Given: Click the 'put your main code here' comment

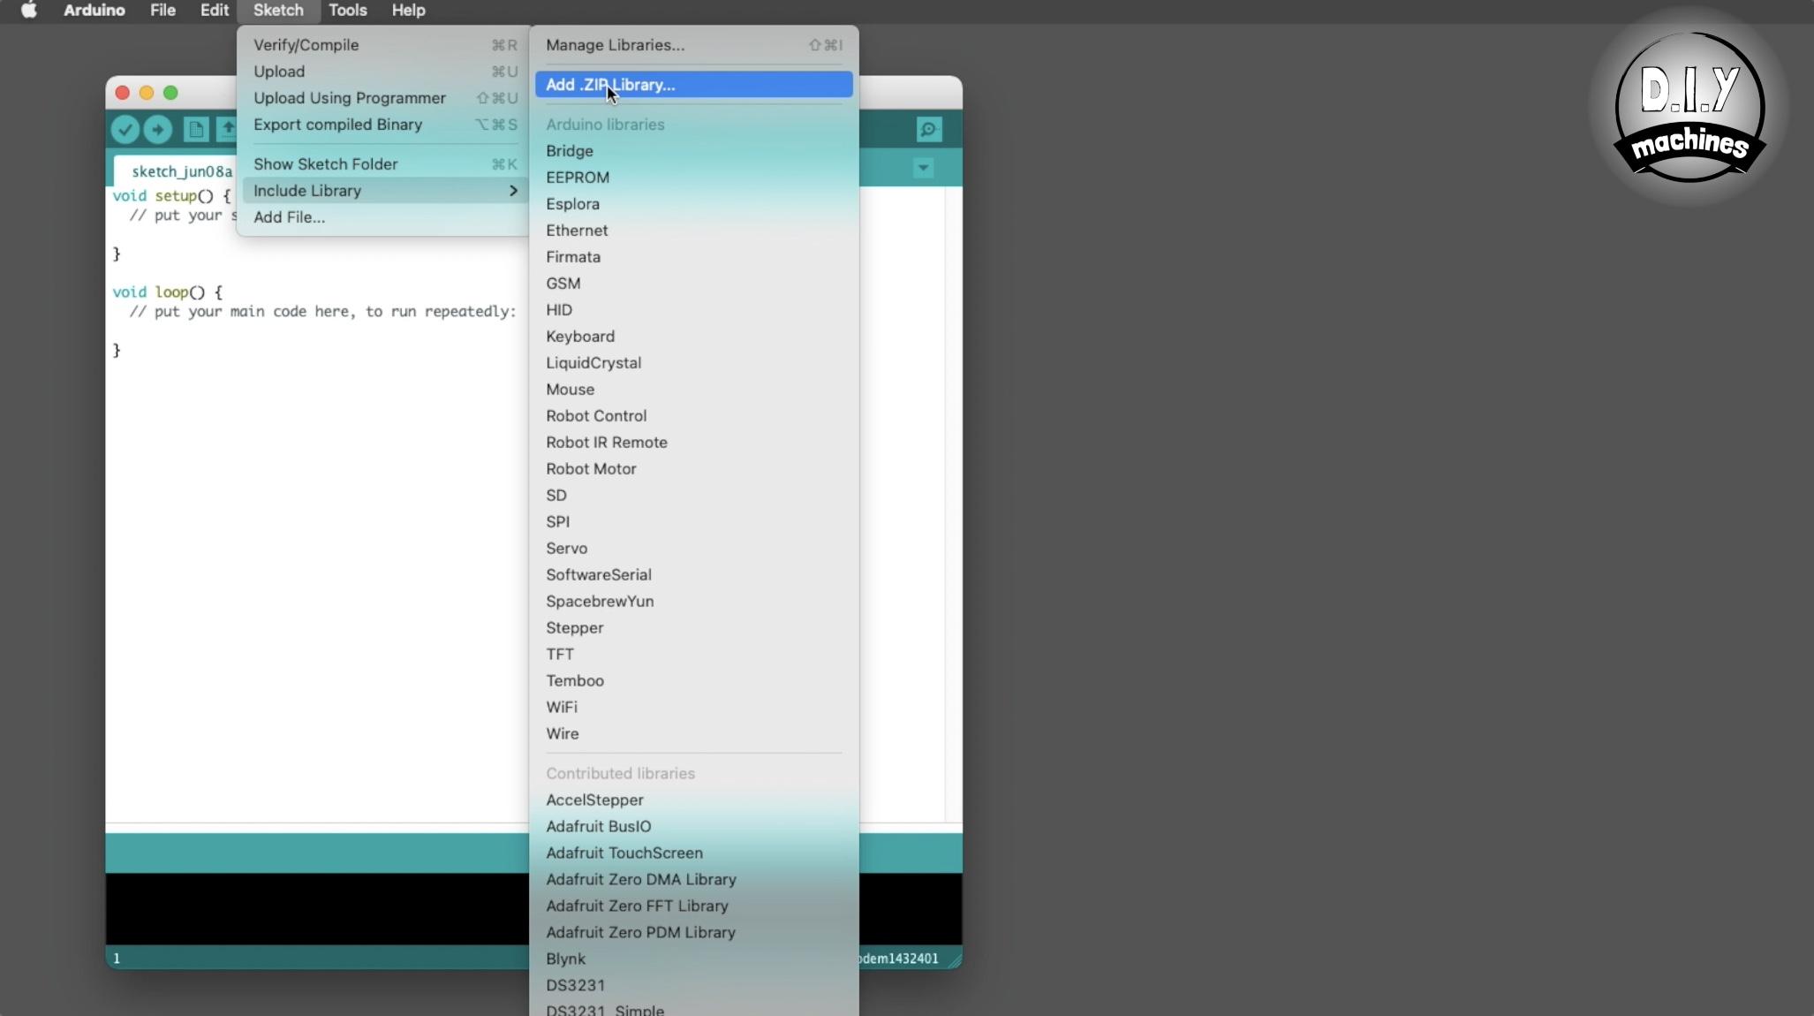Looking at the screenshot, I should point(322,312).
